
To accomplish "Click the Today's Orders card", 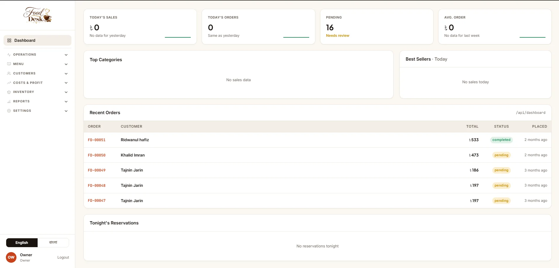I will 258,27.
